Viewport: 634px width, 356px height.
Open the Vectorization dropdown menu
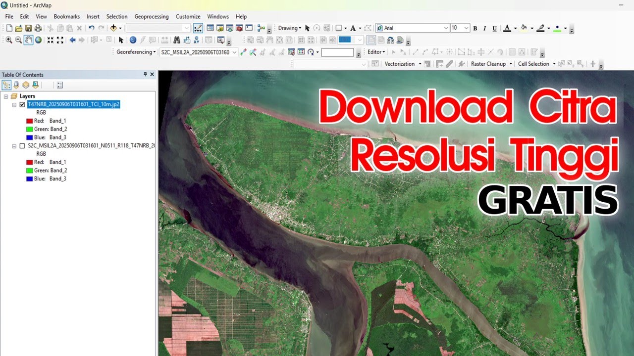click(403, 64)
